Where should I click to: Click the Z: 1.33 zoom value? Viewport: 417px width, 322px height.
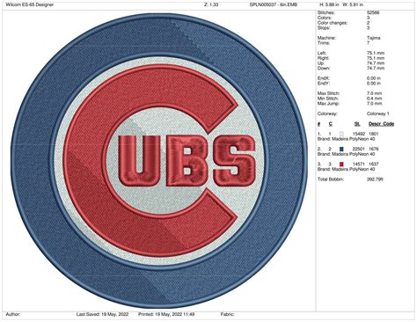(211, 4)
